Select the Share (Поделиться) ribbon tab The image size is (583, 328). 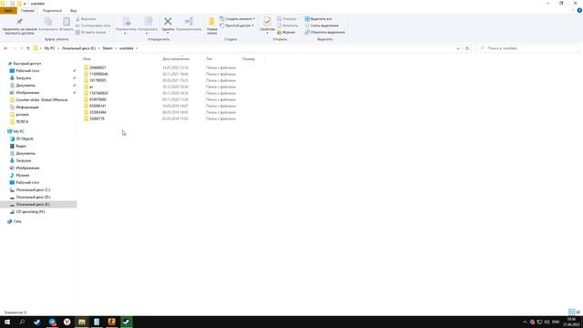(52, 11)
